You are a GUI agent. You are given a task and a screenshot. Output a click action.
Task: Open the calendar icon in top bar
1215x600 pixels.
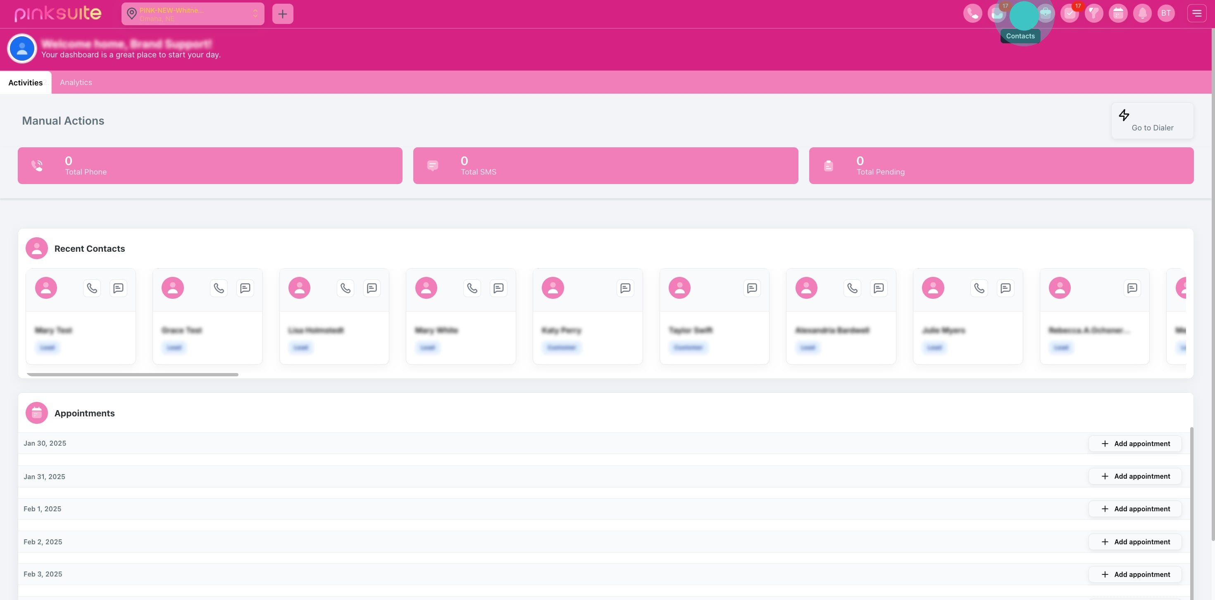pos(1118,14)
